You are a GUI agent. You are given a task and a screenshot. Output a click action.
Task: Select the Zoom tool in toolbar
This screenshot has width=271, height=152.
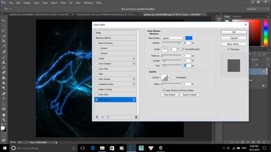coord(4,120)
